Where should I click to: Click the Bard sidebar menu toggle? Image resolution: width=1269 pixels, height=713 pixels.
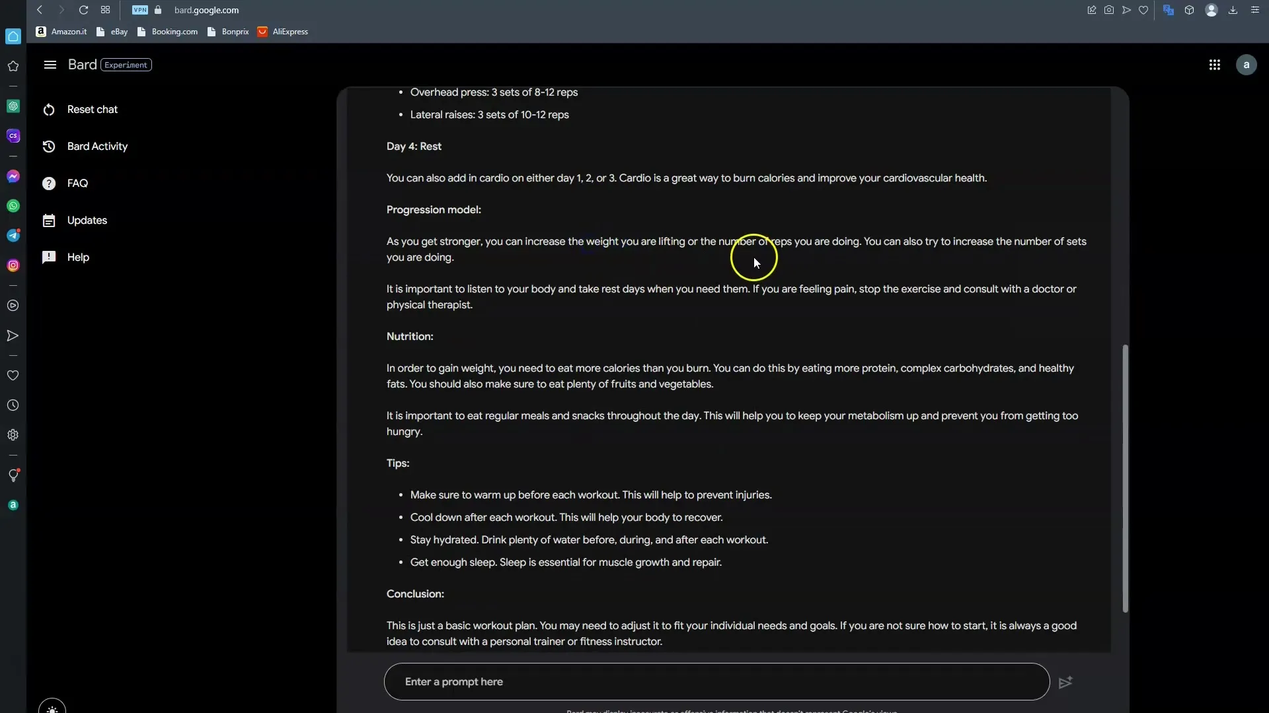pyautogui.click(x=50, y=65)
